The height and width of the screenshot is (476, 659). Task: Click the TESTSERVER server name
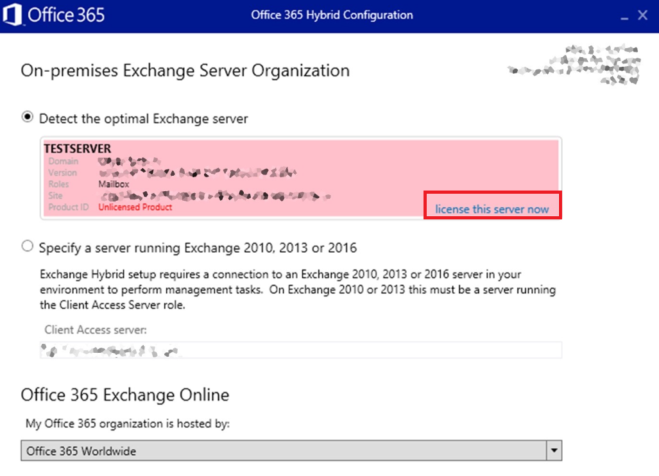[x=77, y=149]
